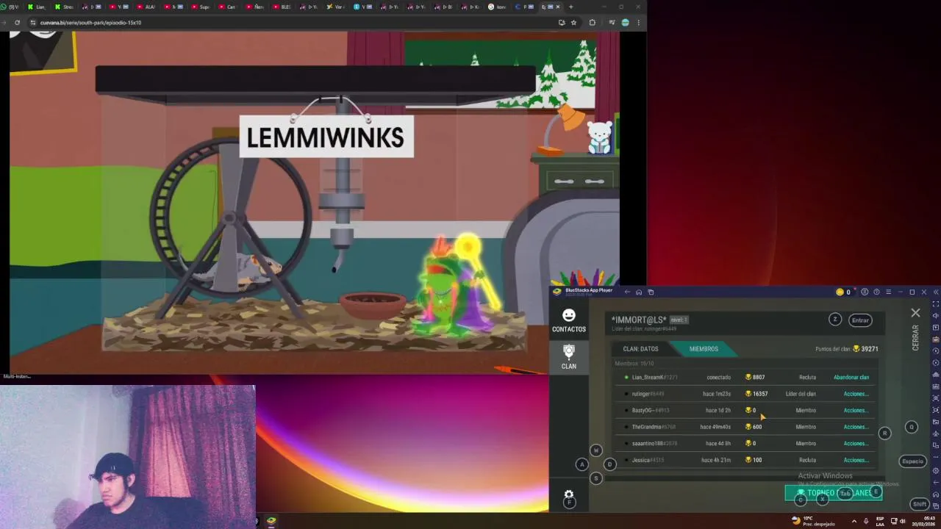Focus the cuevana.bi address bar
Image resolution: width=941 pixels, height=529 pixels.
pos(294,22)
